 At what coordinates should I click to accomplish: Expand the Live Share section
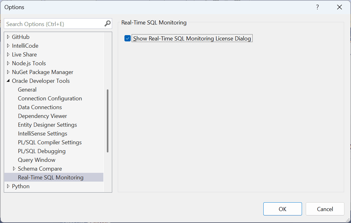pyautogui.click(x=8, y=54)
